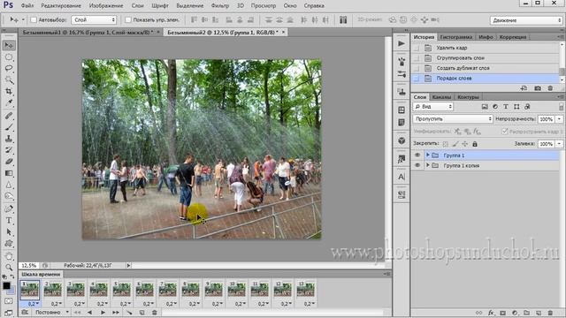
Task: Create new snapshot camera icon in History
Action: (538, 88)
